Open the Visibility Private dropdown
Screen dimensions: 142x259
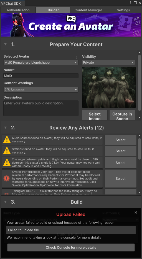tap(108, 62)
